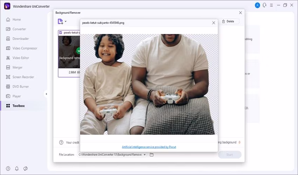This screenshot has width=298, height=175.
Task: Click the preview filename pexels-ketut-subiyanto-4545946.png
Action: click(103, 23)
